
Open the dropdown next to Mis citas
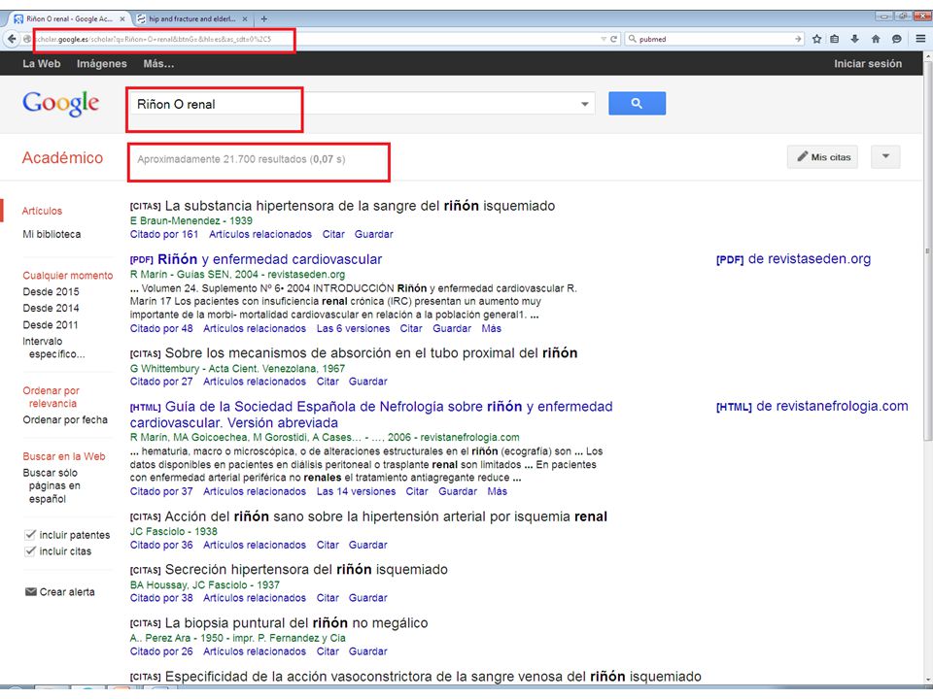(x=885, y=157)
